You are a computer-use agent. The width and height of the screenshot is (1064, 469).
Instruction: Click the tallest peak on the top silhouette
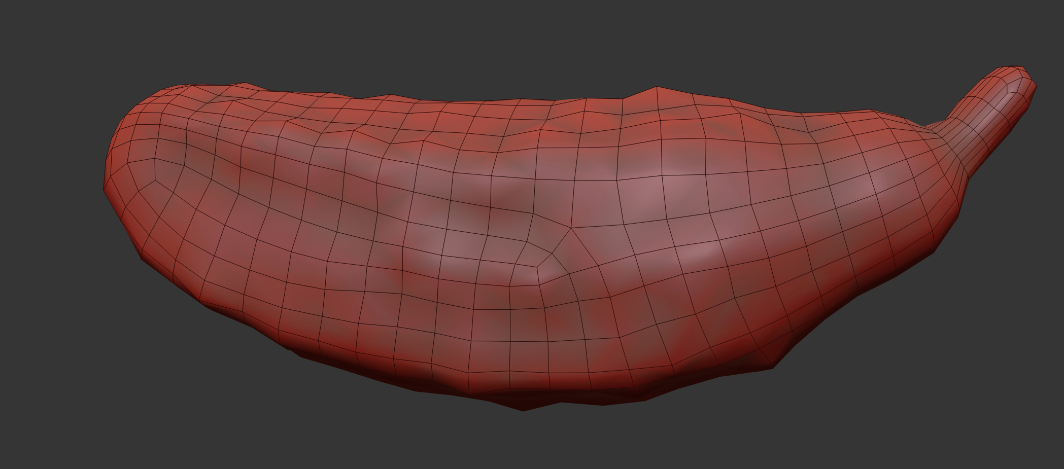pyautogui.click(x=657, y=88)
